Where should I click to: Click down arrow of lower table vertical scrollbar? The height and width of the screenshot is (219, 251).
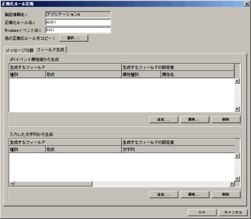click(x=237, y=178)
